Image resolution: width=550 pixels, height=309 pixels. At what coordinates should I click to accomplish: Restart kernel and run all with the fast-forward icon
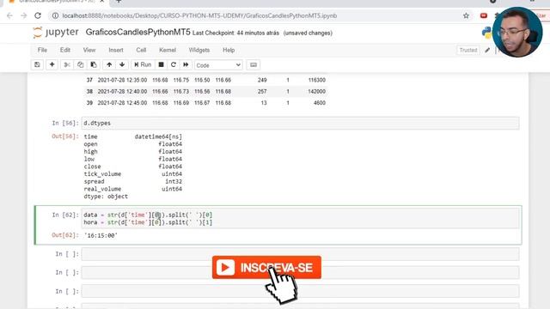[186, 65]
